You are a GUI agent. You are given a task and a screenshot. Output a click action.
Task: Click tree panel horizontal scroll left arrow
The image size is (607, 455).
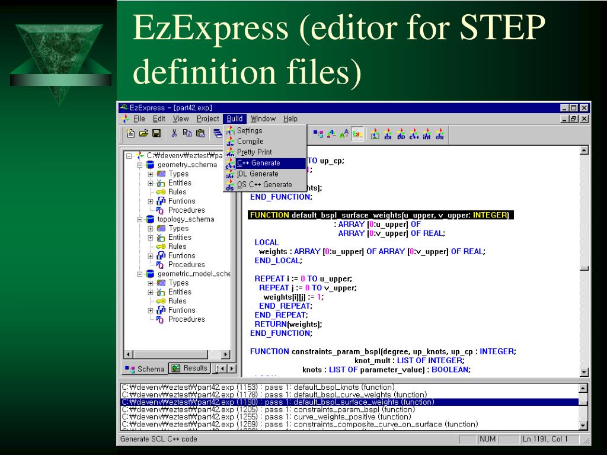point(129,354)
